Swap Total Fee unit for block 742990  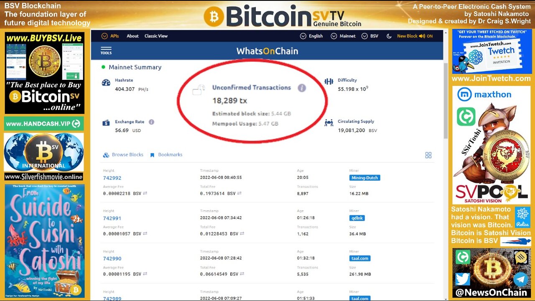pyautogui.click(x=242, y=274)
